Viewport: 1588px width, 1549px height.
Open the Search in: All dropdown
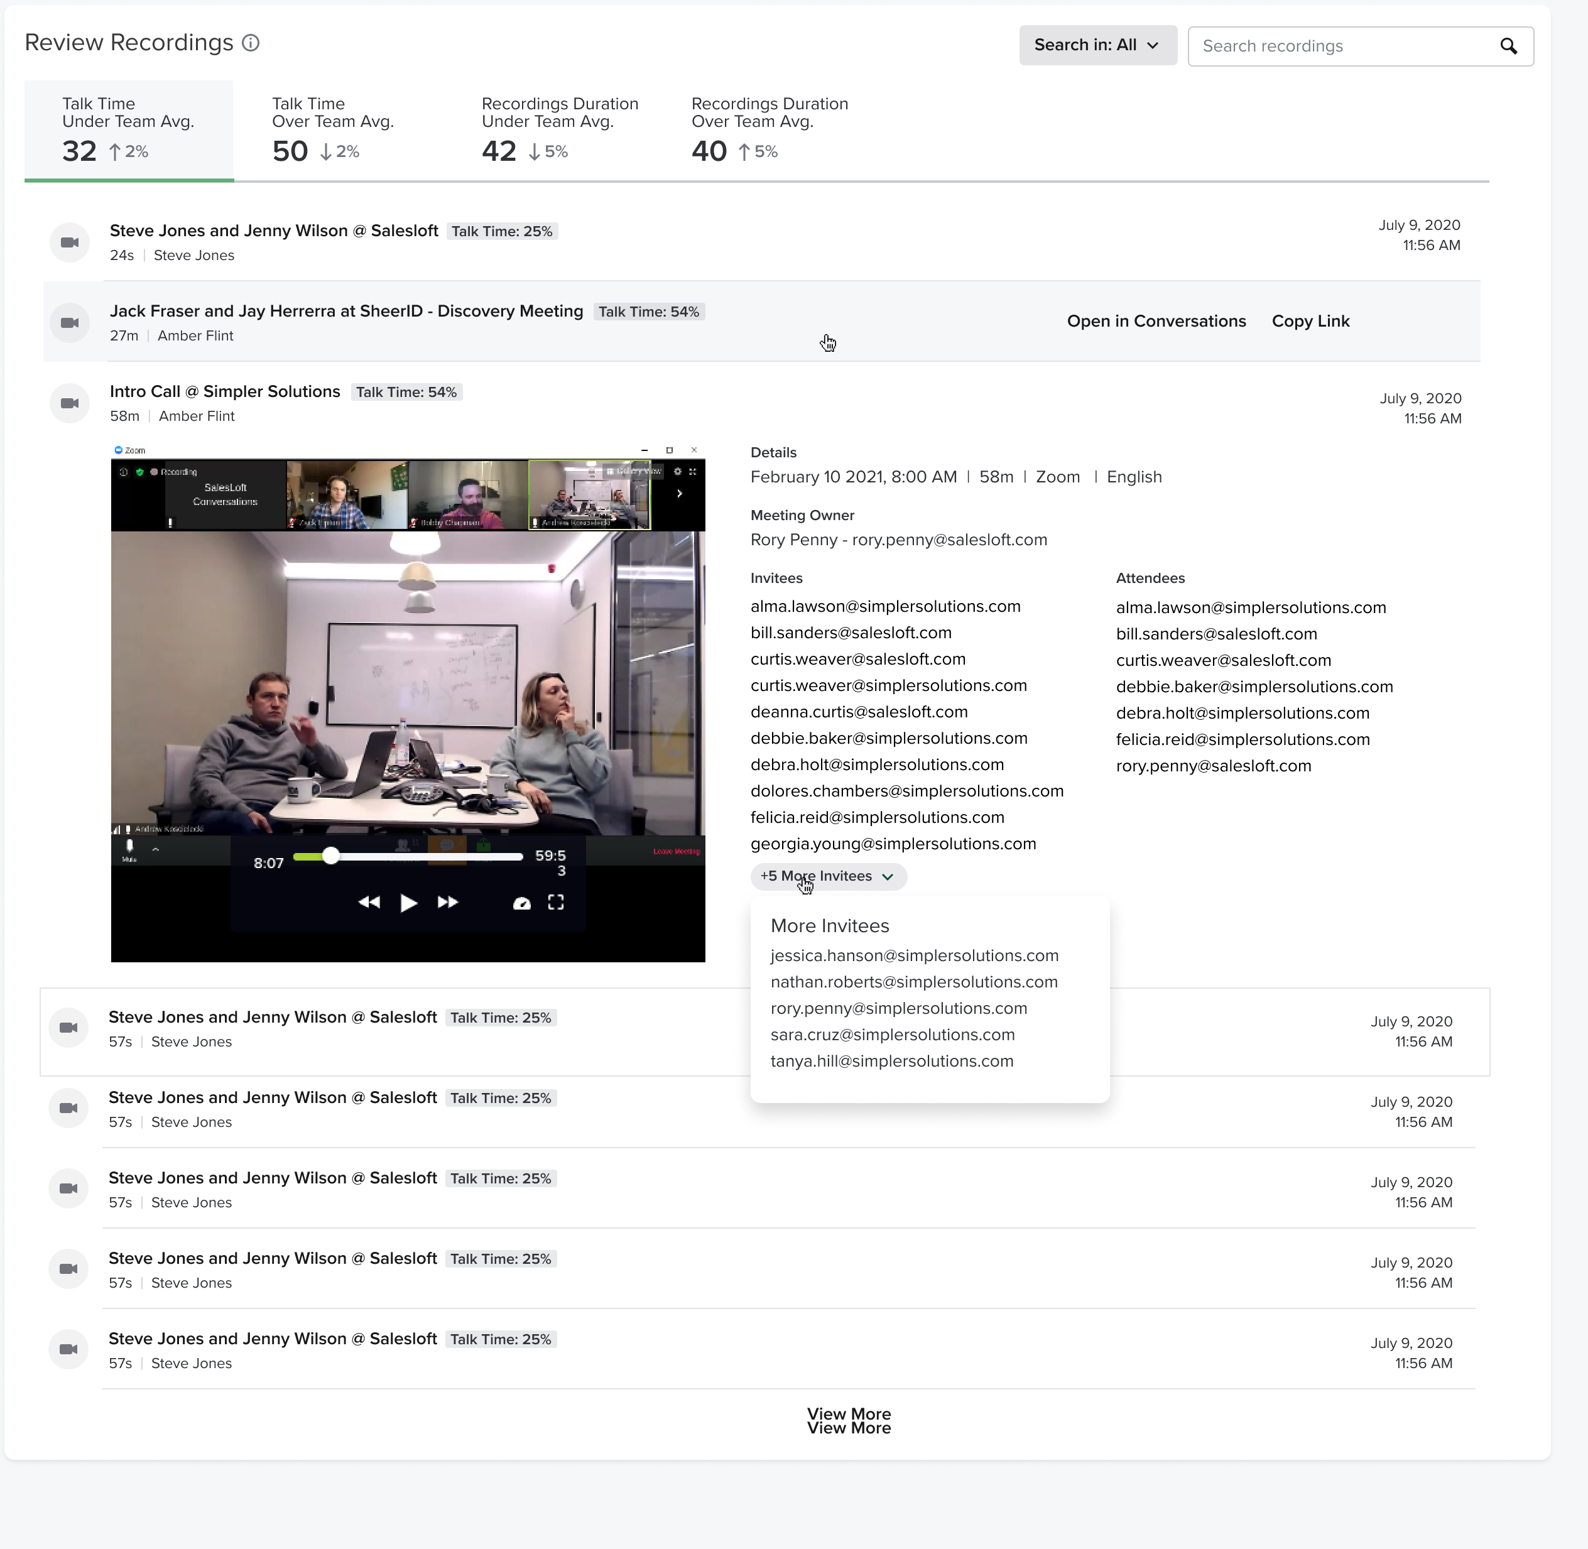click(x=1097, y=46)
